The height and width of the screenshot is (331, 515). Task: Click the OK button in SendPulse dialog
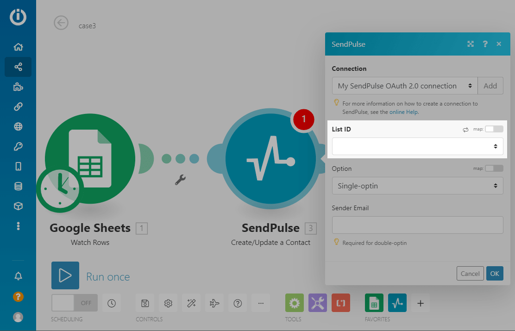pyautogui.click(x=495, y=274)
